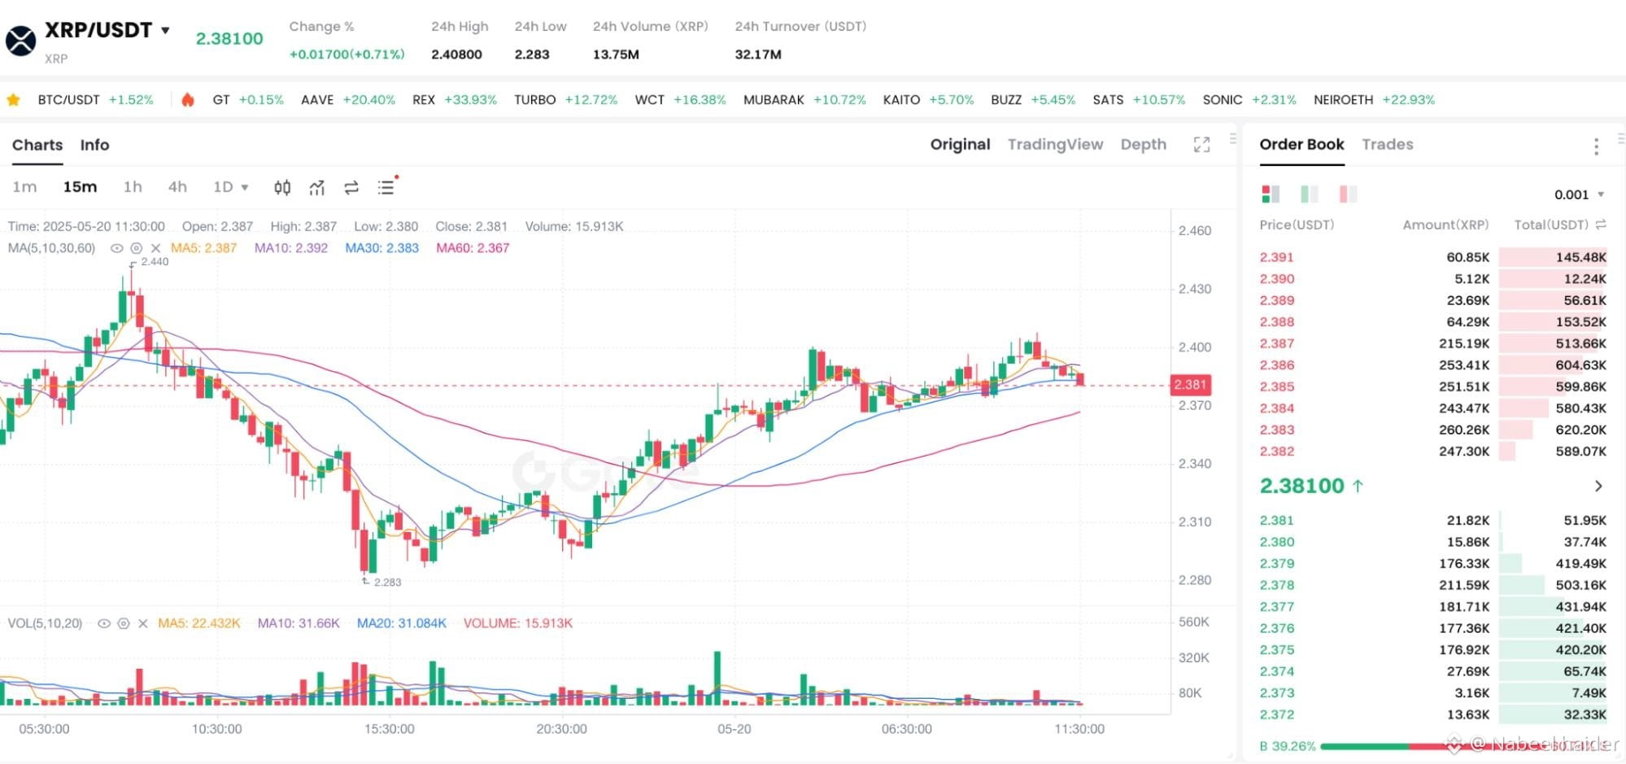The width and height of the screenshot is (1626, 764).
Task: Select the 1m timeframe
Action: point(24,187)
